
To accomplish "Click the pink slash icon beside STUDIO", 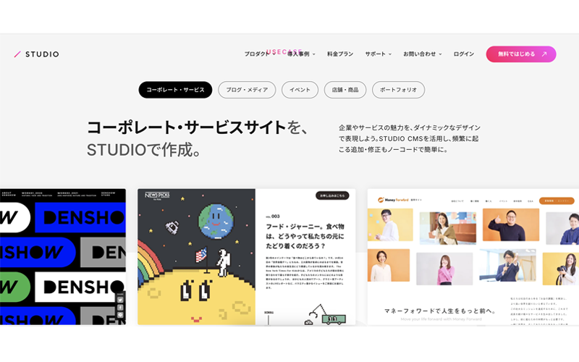I will [x=17, y=54].
